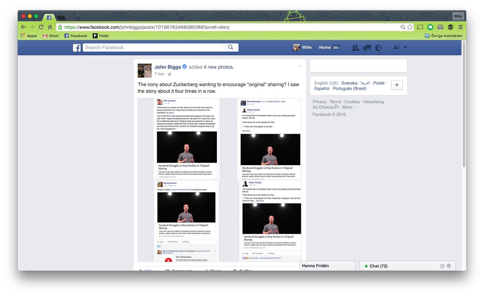Switch language to Português (Brasil)
The height and width of the screenshot is (296, 484).
(x=350, y=88)
